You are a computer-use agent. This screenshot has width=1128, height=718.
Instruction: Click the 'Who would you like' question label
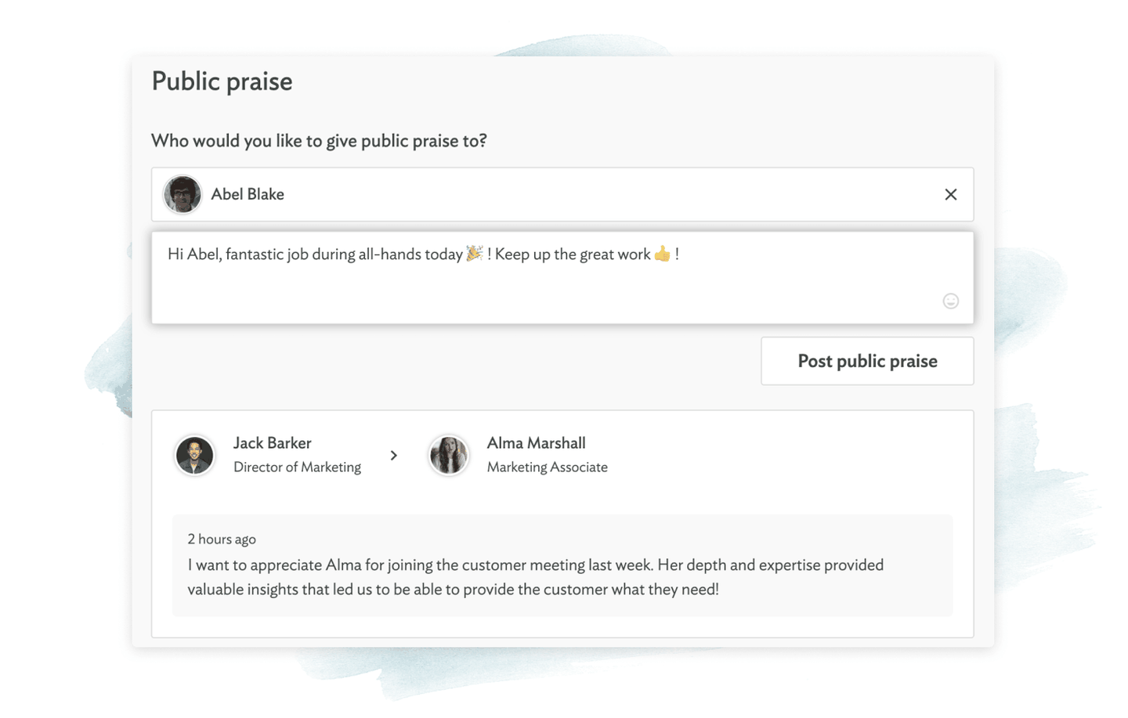click(x=320, y=141)
